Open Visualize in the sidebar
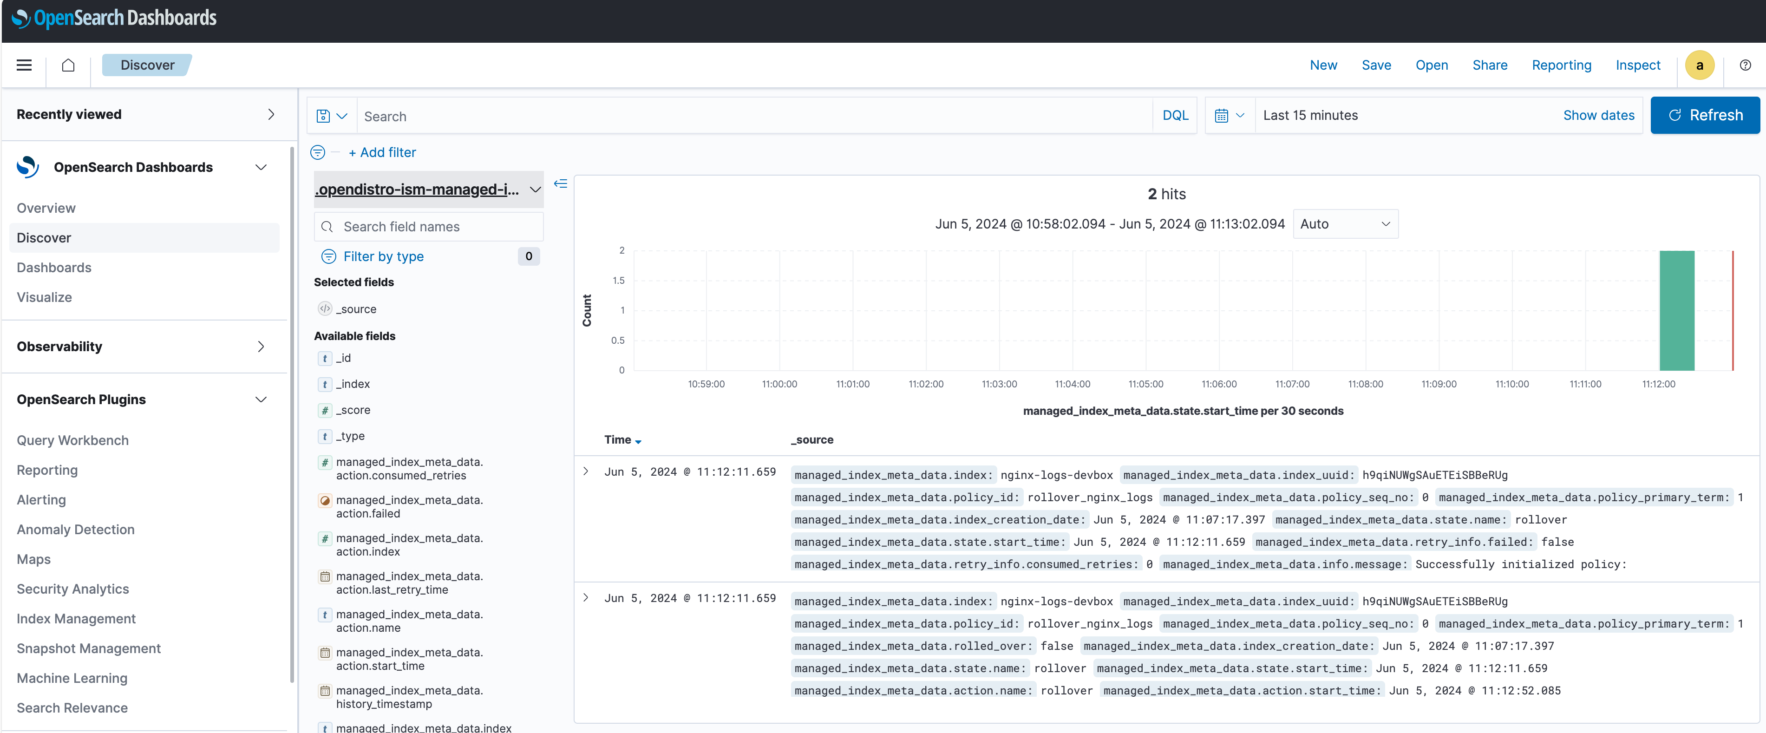 click(x=44, y=298)
